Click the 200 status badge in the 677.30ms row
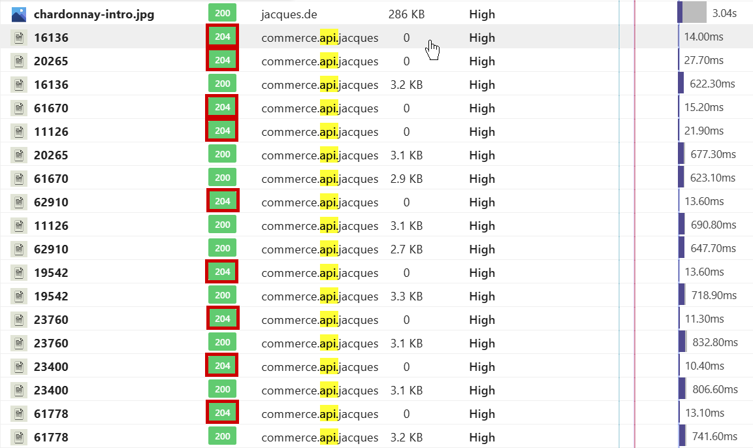This screenshot has height=448, width=753. coord(222,154)
